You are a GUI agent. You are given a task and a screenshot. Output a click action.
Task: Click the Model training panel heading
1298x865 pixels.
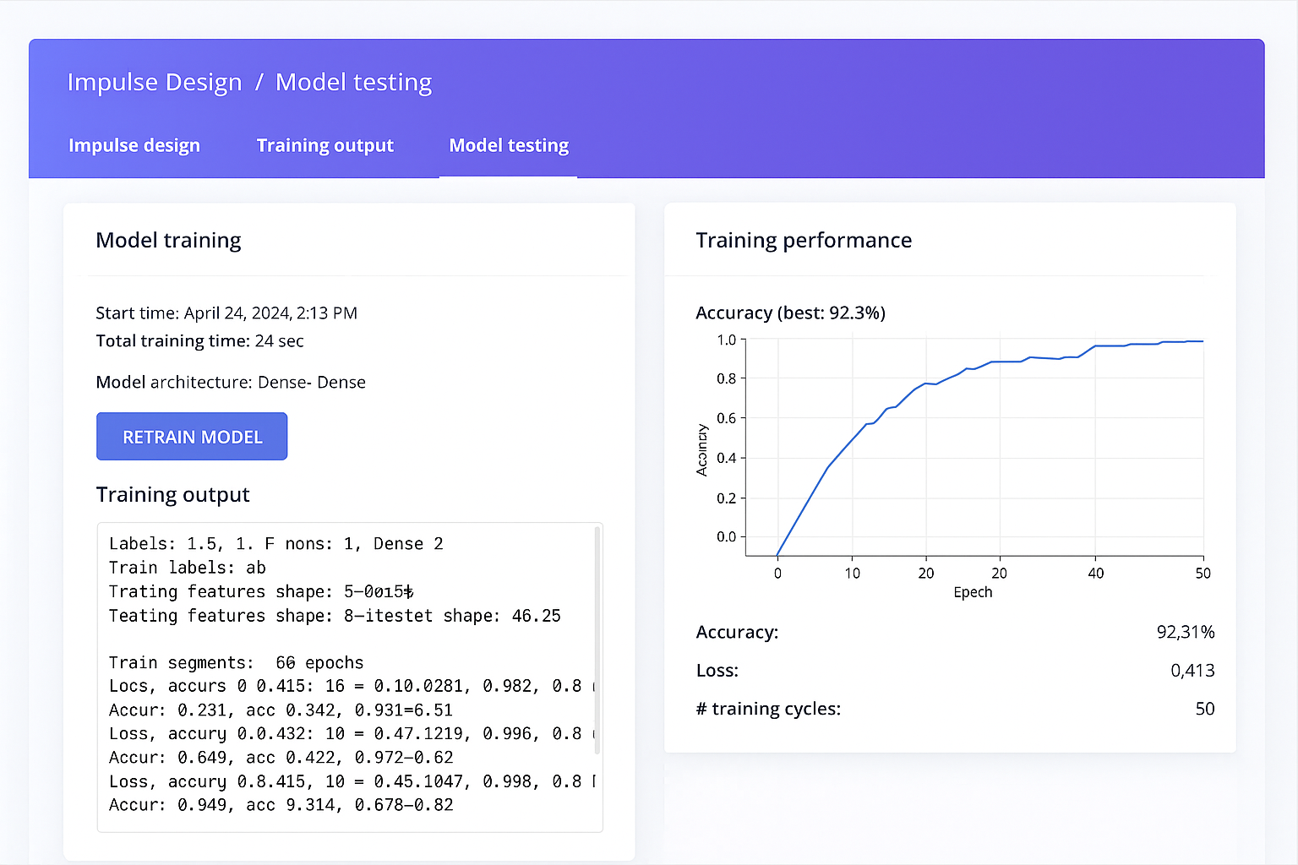coord(168,241)
